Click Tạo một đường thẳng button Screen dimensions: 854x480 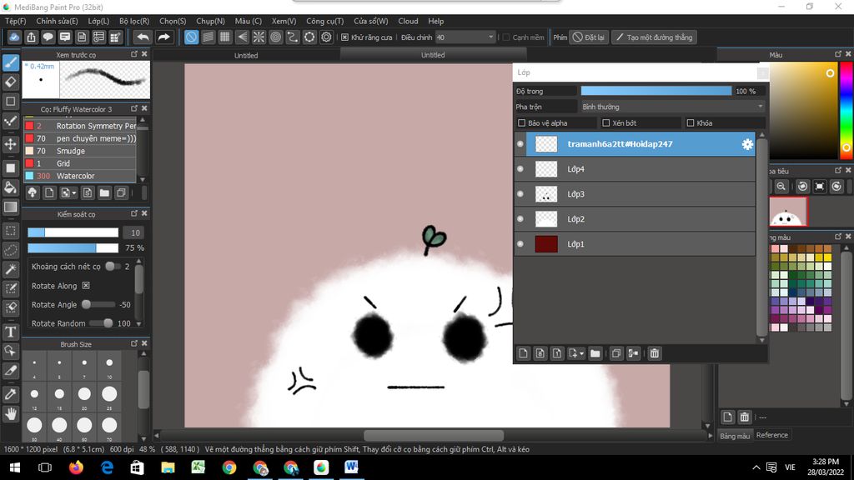click(x=654, y=37)
